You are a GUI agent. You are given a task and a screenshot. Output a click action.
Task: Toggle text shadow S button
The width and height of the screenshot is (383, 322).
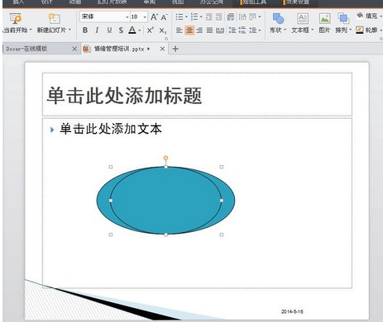click(121, 30)
